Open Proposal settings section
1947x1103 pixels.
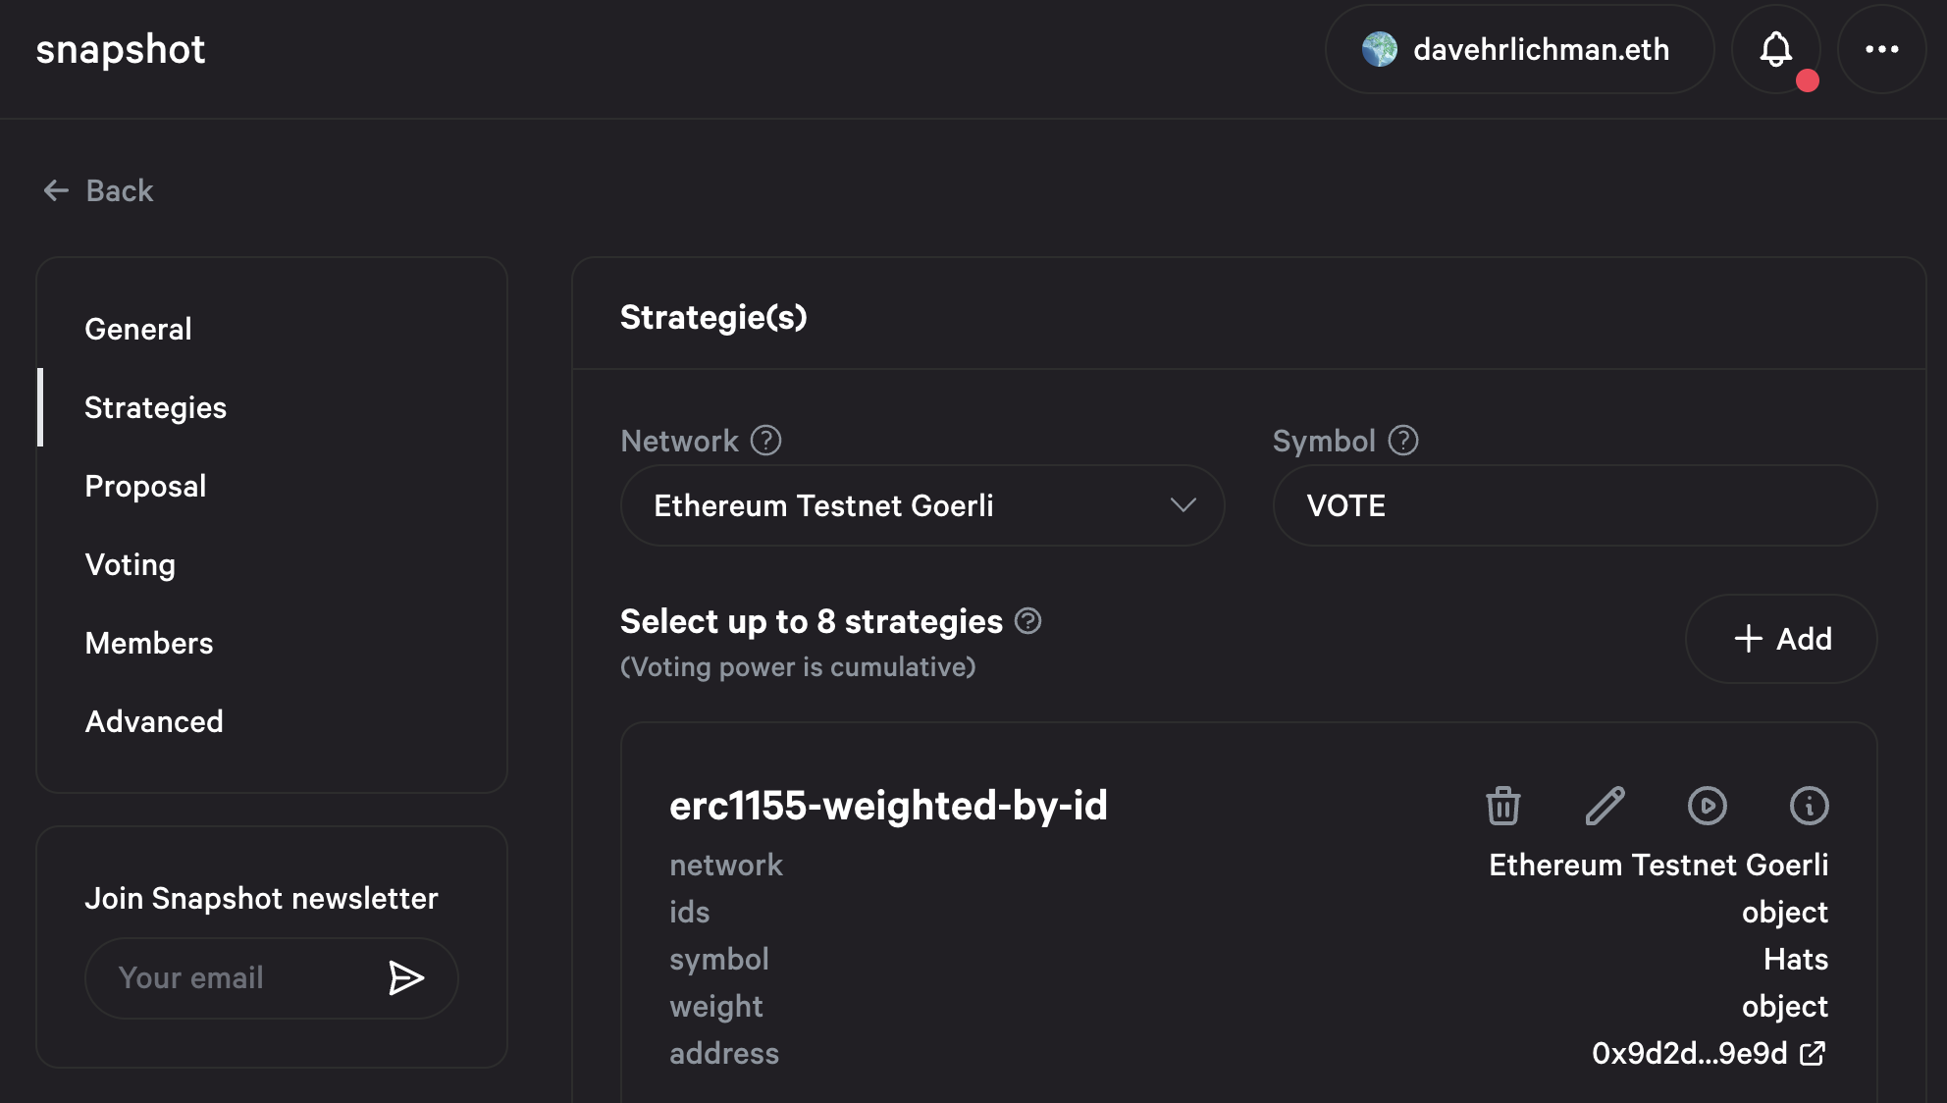pos(145,486)
